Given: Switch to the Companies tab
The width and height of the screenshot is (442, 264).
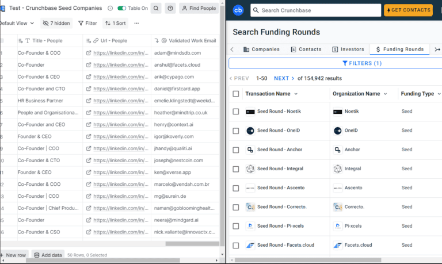Looking at the screenshot, I should pyautogui.click(x=261, y=49).
